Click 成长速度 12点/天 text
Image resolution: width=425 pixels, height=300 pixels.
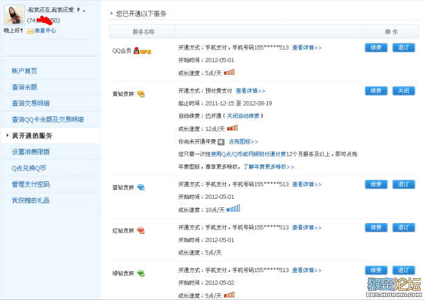coord(202,128)
